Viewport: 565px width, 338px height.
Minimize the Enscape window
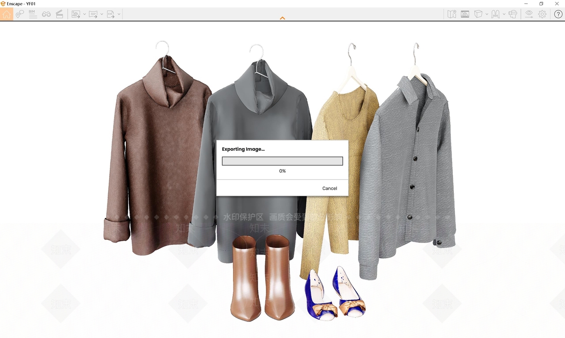(526, 4)
